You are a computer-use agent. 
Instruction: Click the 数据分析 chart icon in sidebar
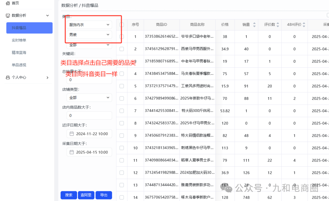[x=8, y=16]
